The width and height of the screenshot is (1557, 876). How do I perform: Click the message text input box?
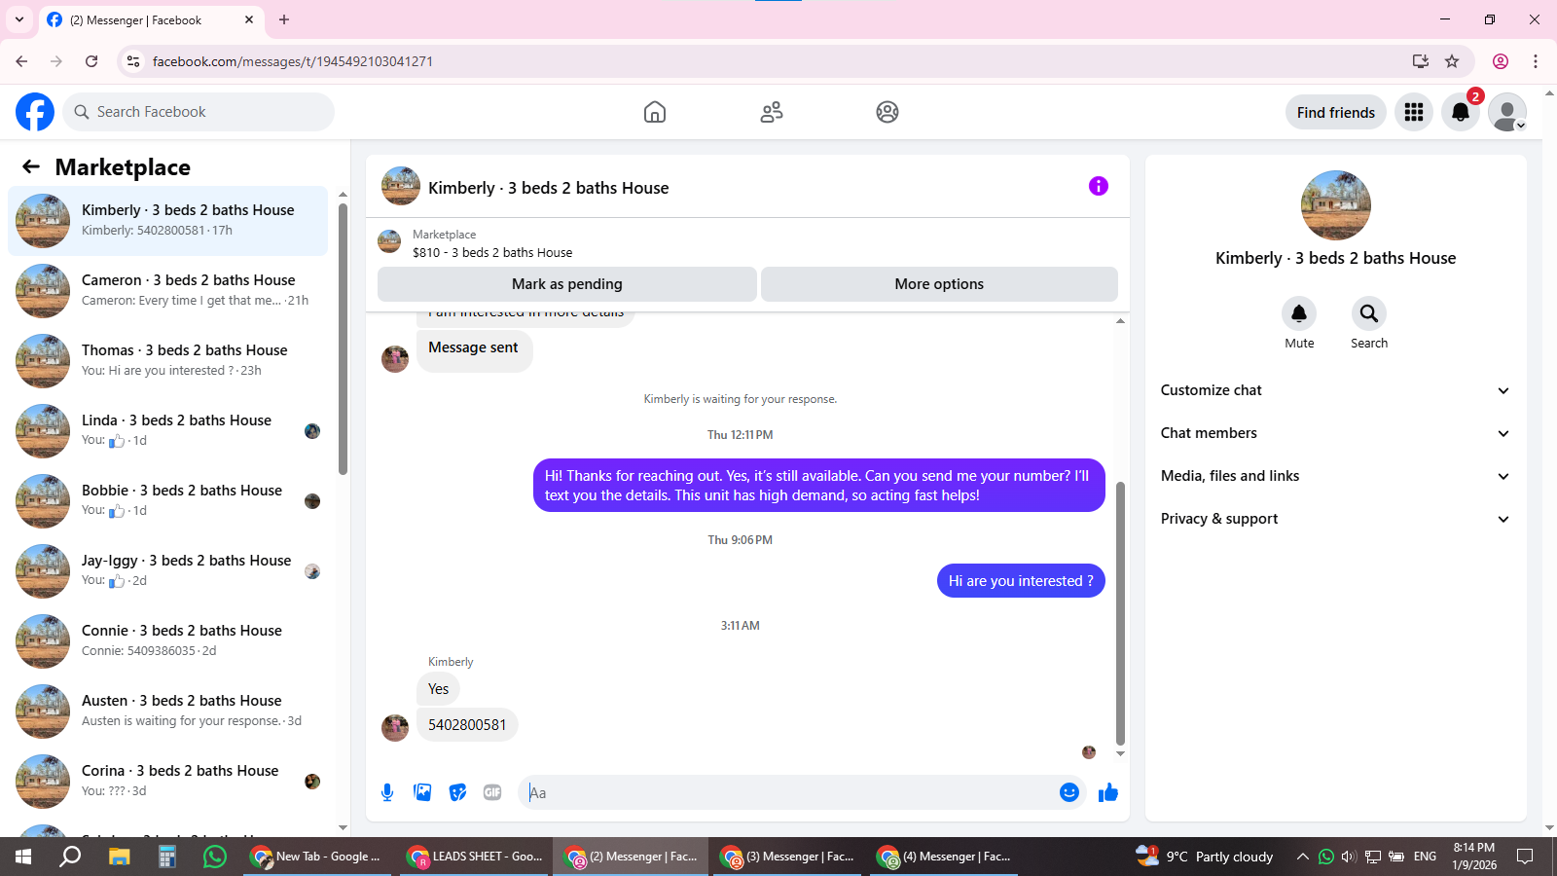point(790,792)
